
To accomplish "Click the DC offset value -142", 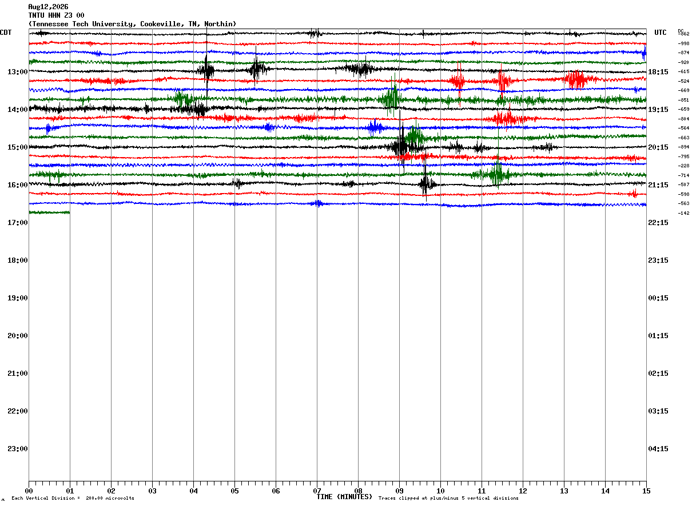I will pos(683,213).
